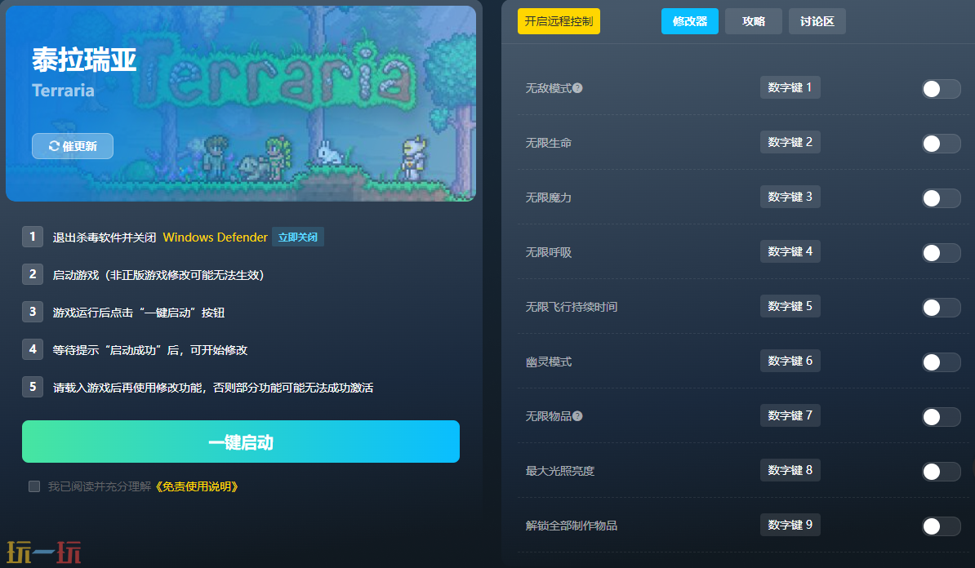Image resolution: width=975 pixels, height=568 pixels.
Task: Enable the 无限生命 switch
Action: (x=941, y=144)
